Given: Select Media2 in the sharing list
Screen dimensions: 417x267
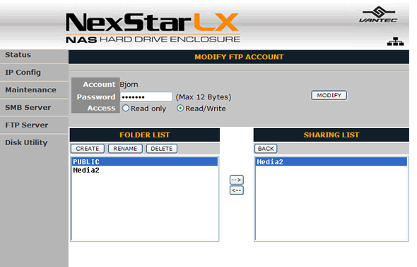Looking at the screenshot, I should (331, 162).
